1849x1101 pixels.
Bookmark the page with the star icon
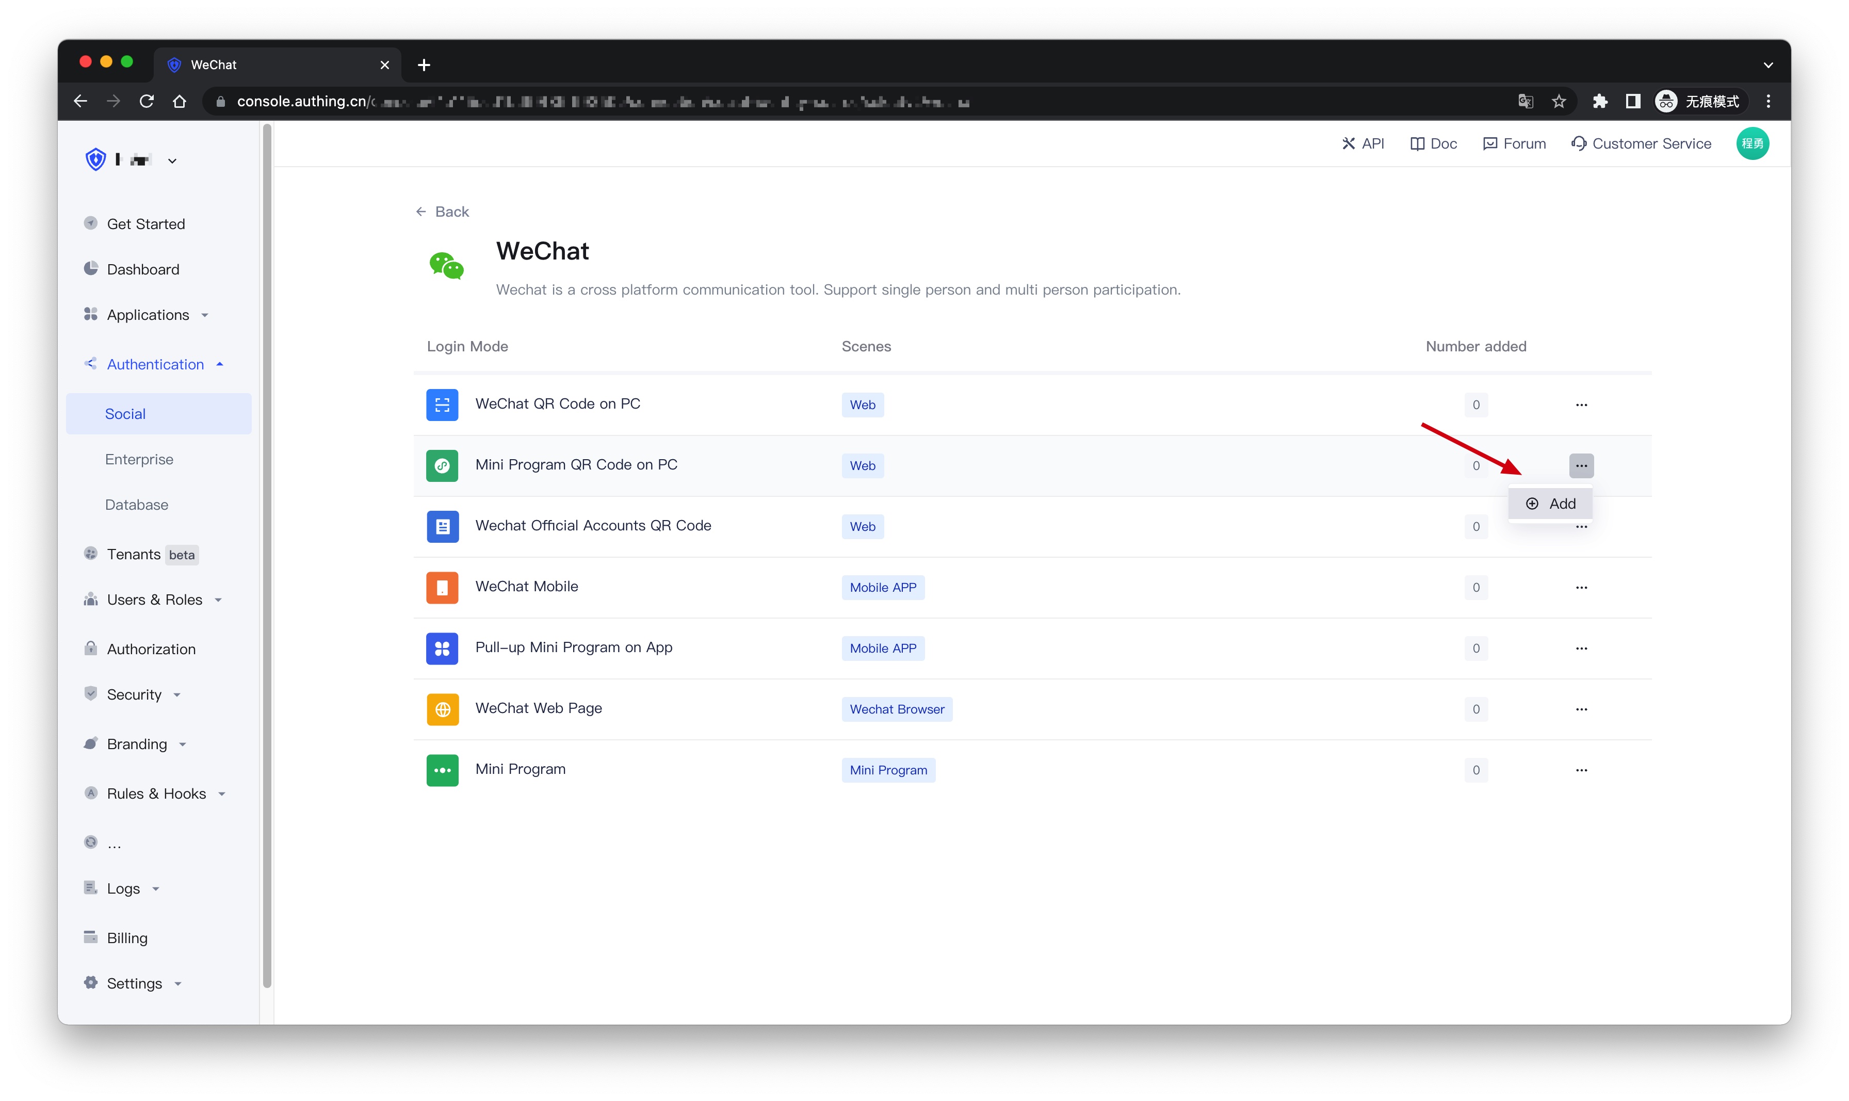click(1558, 102)
